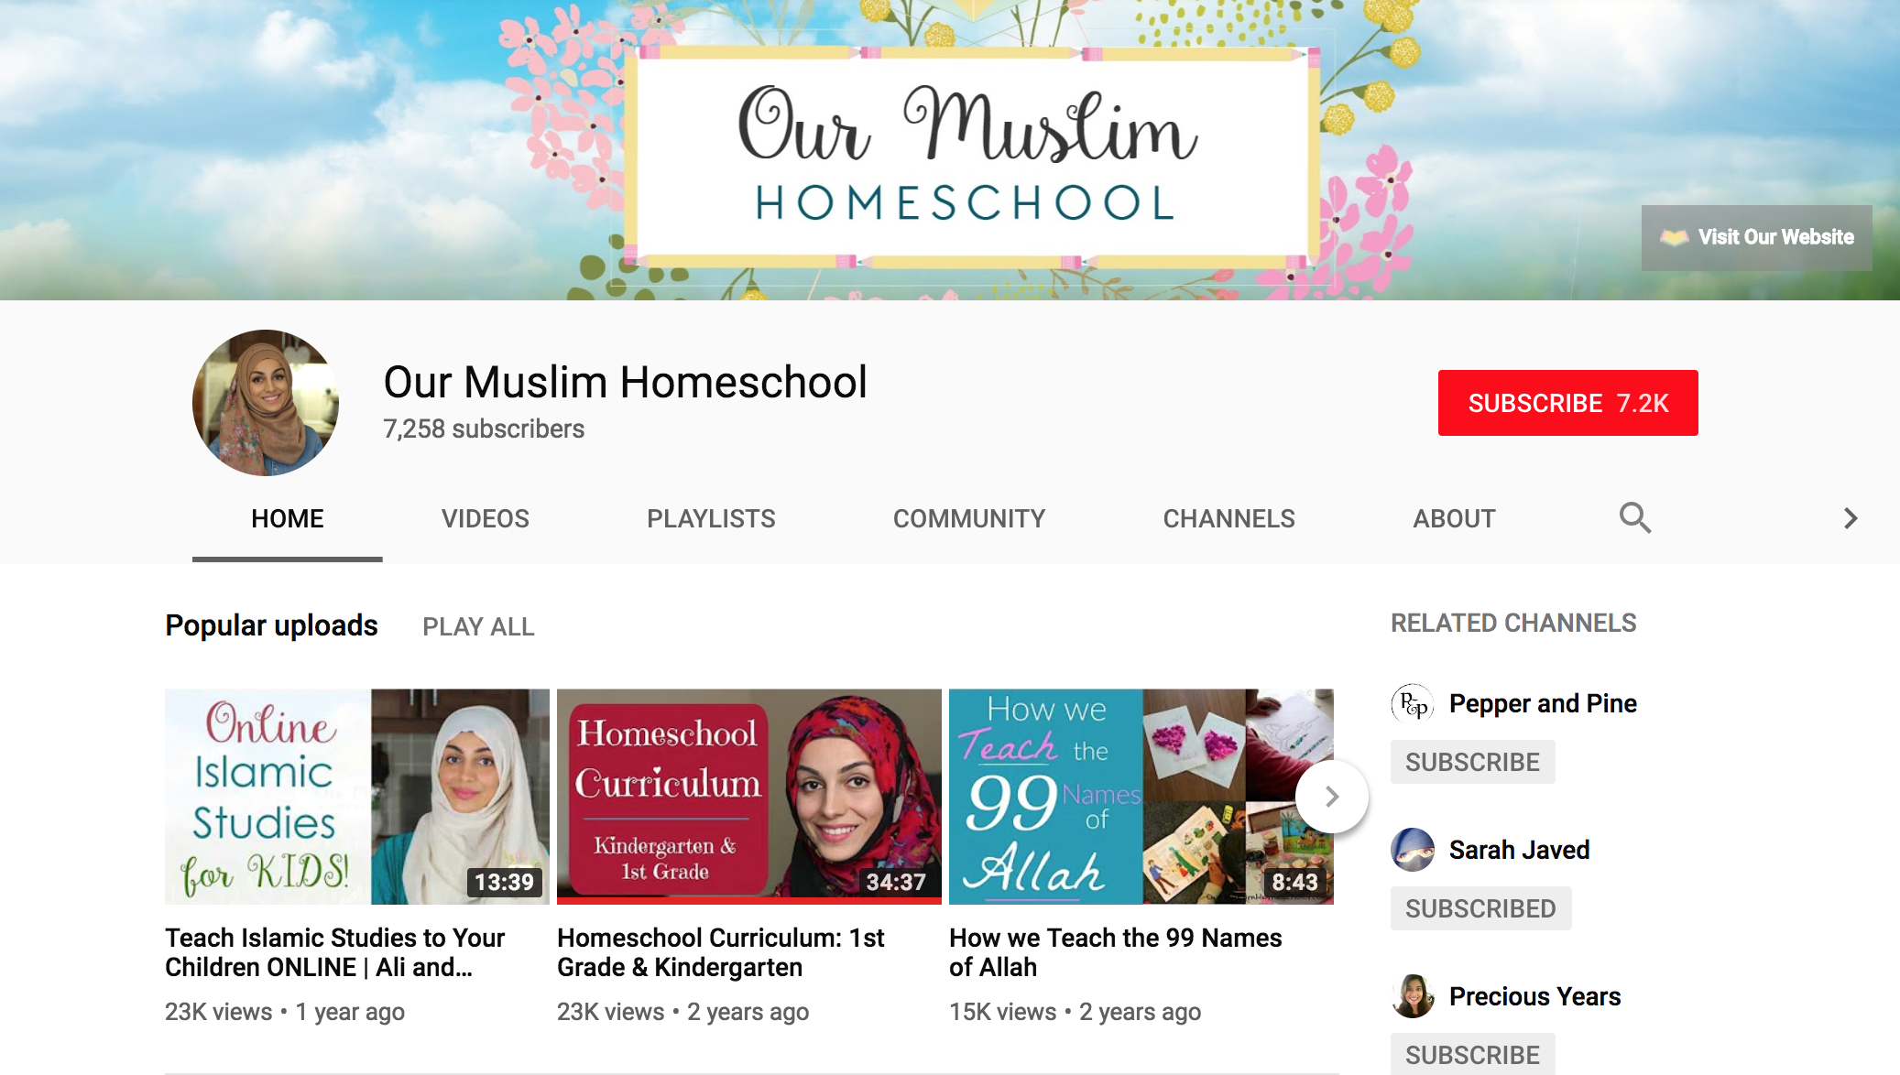The height and width of the screenshot is (1075, 1900).
Task: Click 23K views • 2 years ago text
Action: [683, 1012]
